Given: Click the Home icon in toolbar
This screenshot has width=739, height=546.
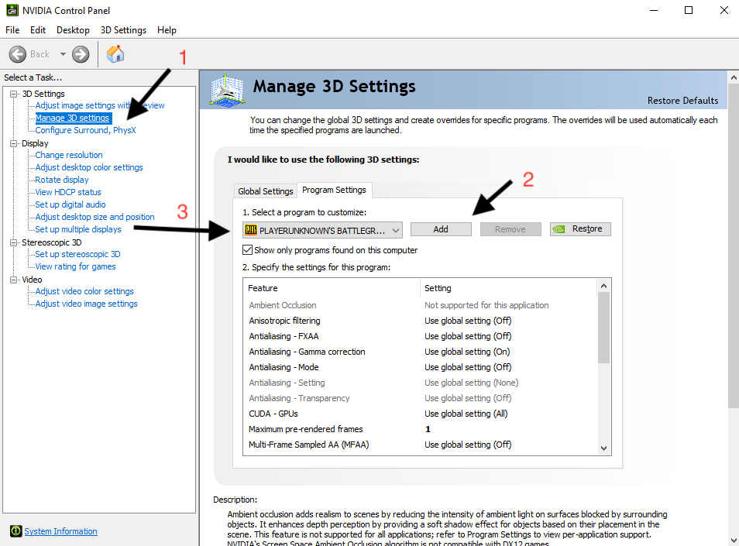Looking at the screenshot, I should point(115,54).
